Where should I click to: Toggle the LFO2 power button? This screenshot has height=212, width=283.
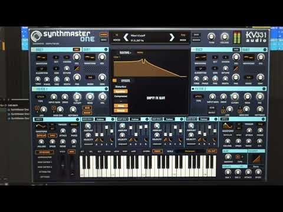[x=263, y=119]
